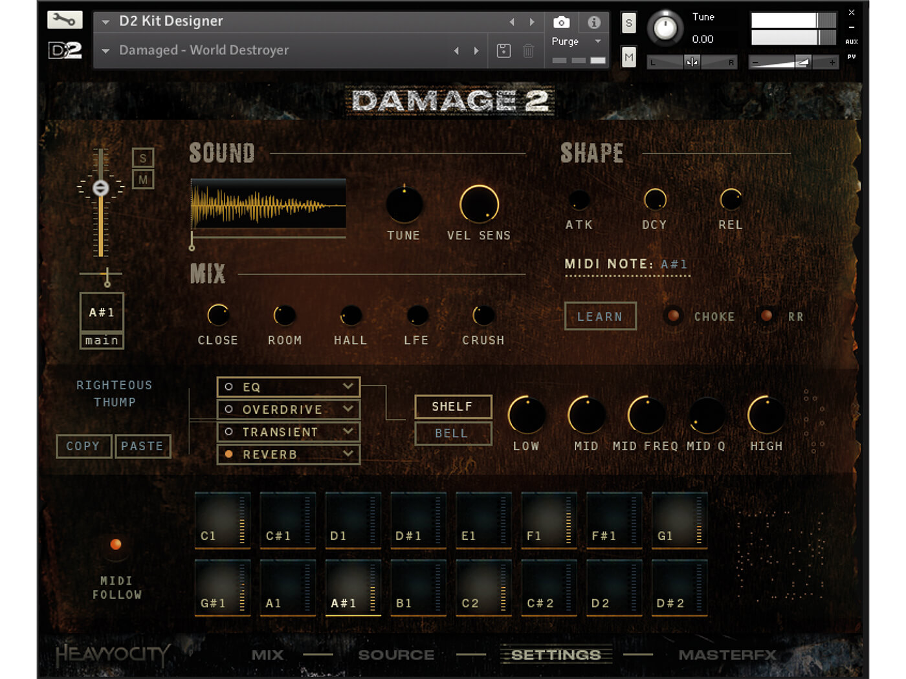The width and height of the screenshot is (906, 679).
Task: Adjust the ATK knob
Action: 579,200
